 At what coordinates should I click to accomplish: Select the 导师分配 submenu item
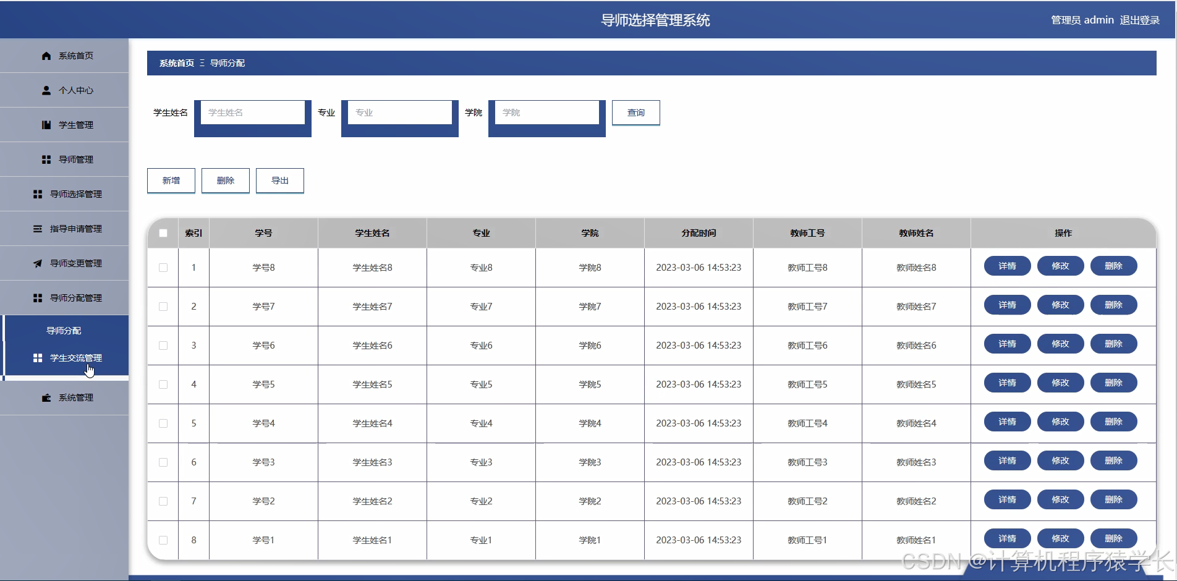[x=64, y=331]
